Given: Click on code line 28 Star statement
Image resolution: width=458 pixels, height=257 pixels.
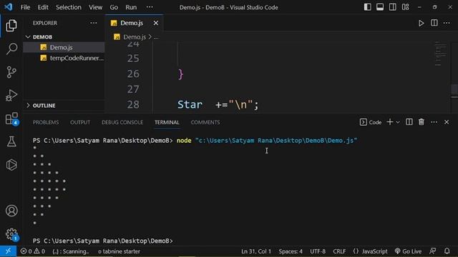Looking at the screenshot, I should tap(218, 105).
